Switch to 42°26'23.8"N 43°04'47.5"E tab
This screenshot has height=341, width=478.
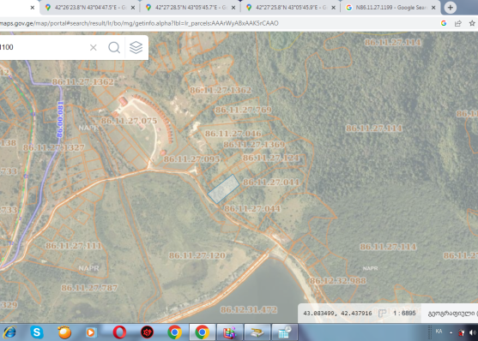pos(90,8)
